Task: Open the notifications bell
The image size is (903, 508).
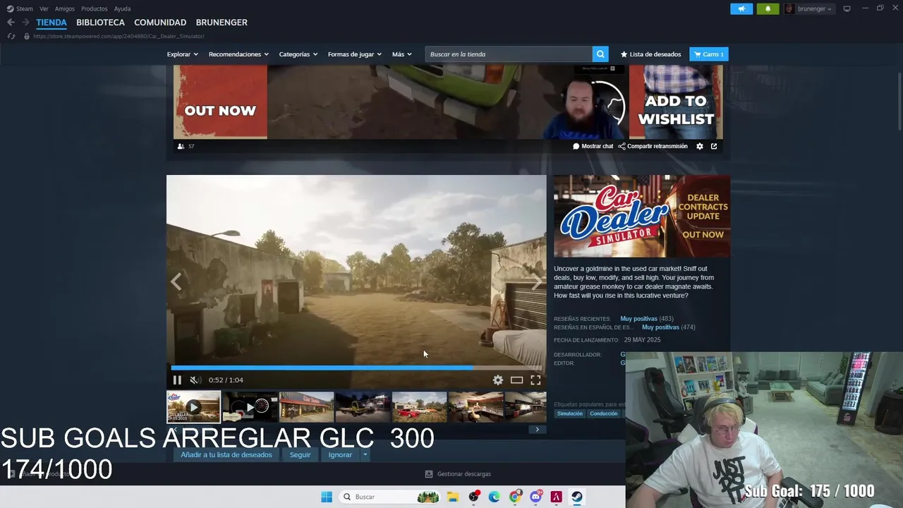Action: (768, 8)
